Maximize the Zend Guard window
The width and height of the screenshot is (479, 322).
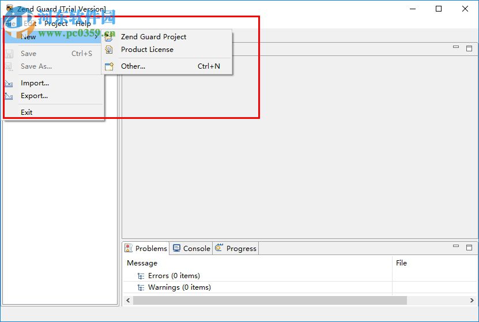click(x=439, y=9)
